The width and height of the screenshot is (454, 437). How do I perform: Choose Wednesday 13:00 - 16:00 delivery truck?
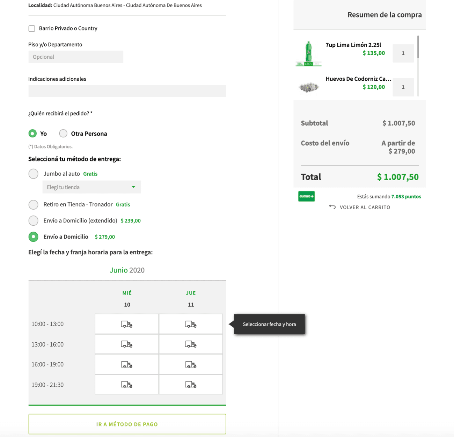(x=127, y=344)
